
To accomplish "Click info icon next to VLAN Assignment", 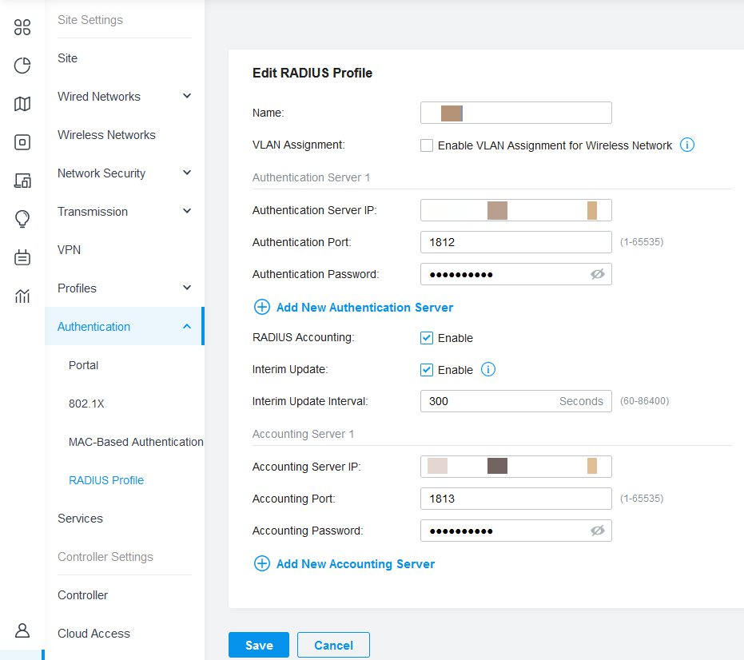I will tap(686, 145).
